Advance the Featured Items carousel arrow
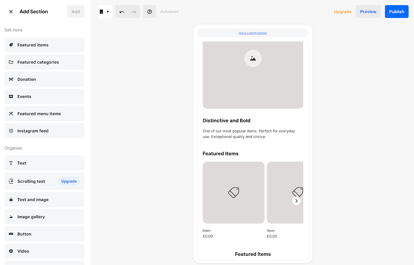The width and height of the screenshot is (414, 265). pos(297,200)
